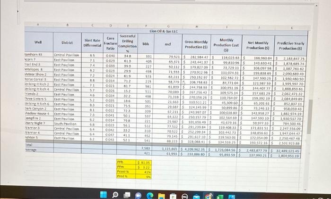Select column K header
This screenshot has height=199, width=331.
coord(292,28)
